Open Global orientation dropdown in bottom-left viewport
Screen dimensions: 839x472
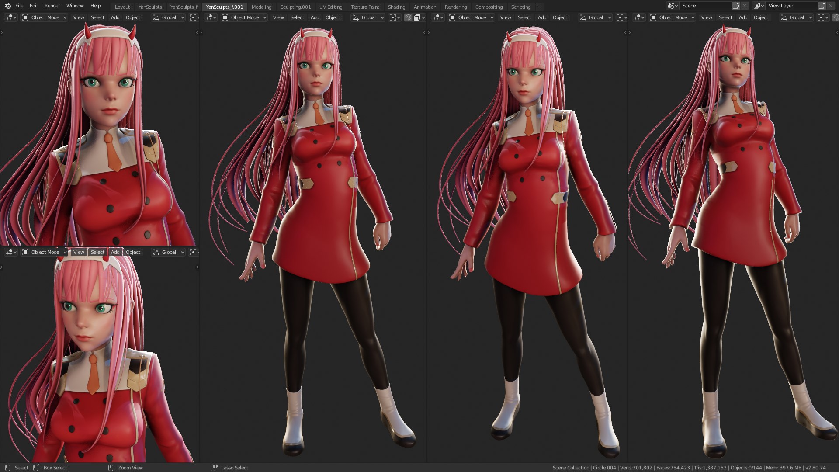(168, 252)
